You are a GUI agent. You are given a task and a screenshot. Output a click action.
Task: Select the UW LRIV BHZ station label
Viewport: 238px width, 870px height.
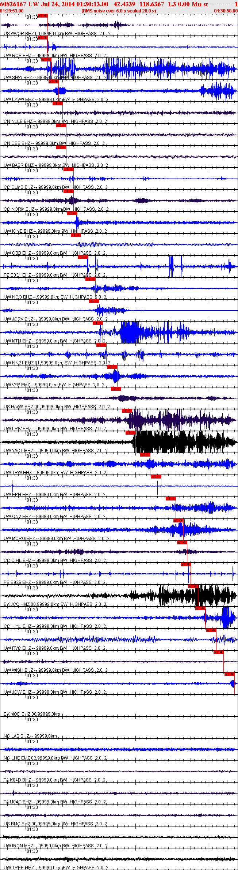[55, 429]
